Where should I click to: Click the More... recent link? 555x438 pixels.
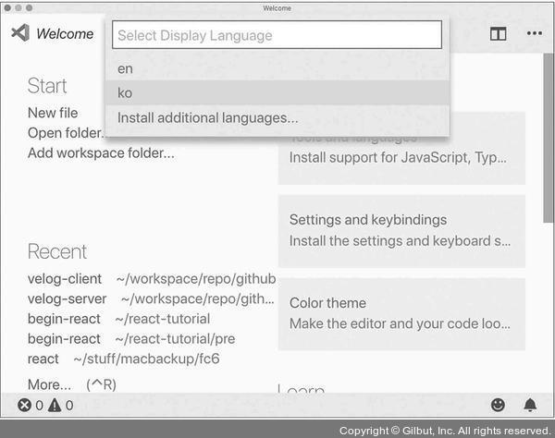click(x=49, y=384)
